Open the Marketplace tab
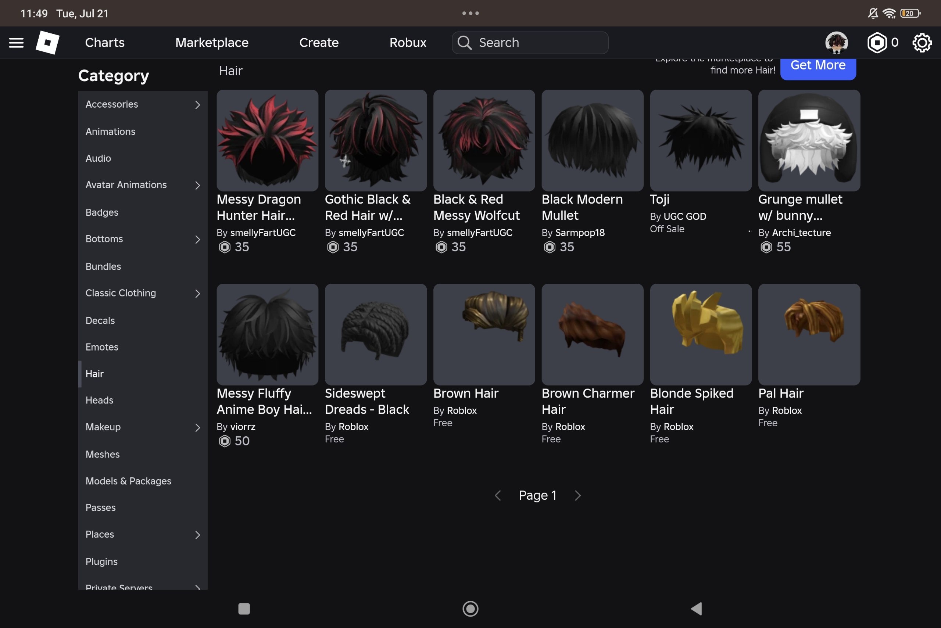This screenshot has width=941, height=628. point(212,43)
